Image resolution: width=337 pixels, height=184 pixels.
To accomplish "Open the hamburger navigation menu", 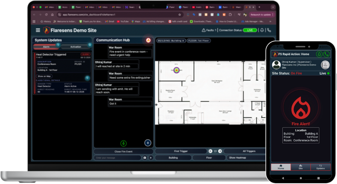I will [38, 30].
